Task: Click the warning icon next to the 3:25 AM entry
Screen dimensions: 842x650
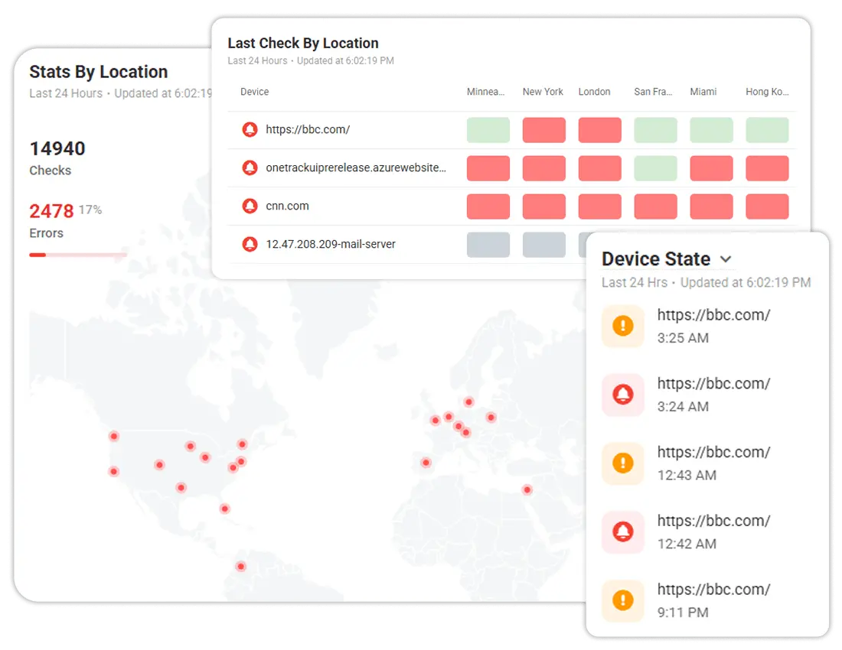Action: (x=622, y=326)
